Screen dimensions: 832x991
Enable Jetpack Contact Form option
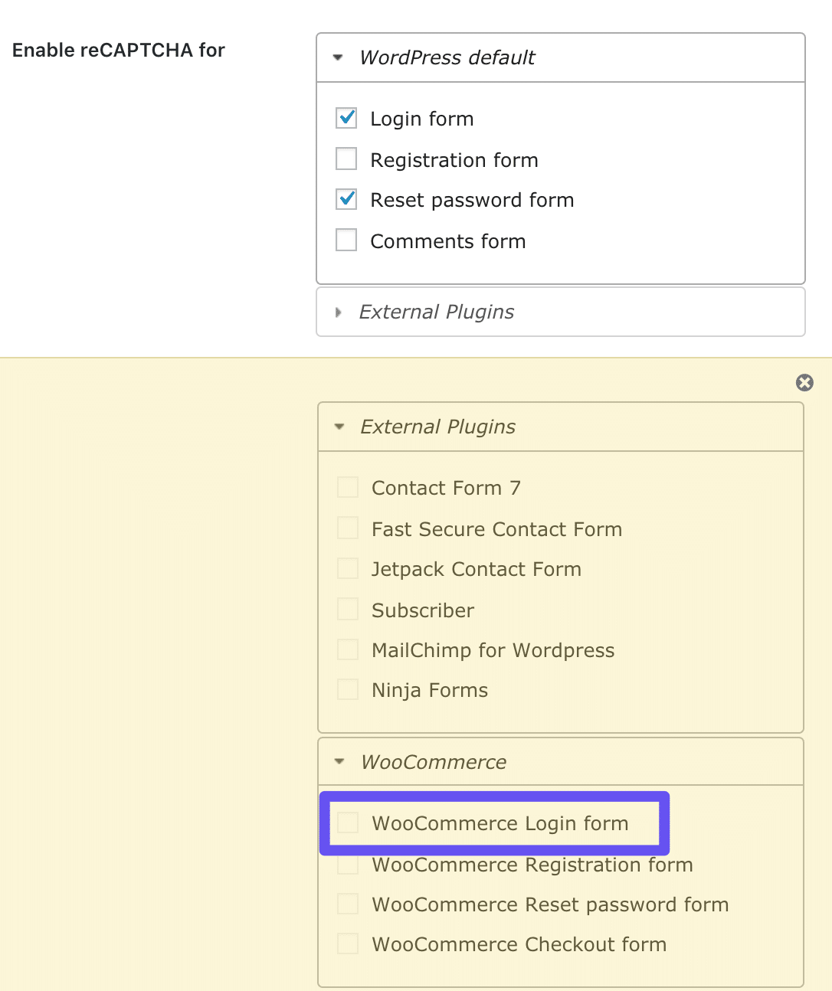[x=347, y=568]
